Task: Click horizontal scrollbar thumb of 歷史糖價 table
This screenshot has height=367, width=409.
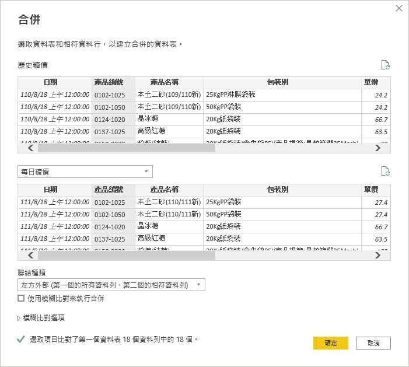Action: tap(127, 148)
